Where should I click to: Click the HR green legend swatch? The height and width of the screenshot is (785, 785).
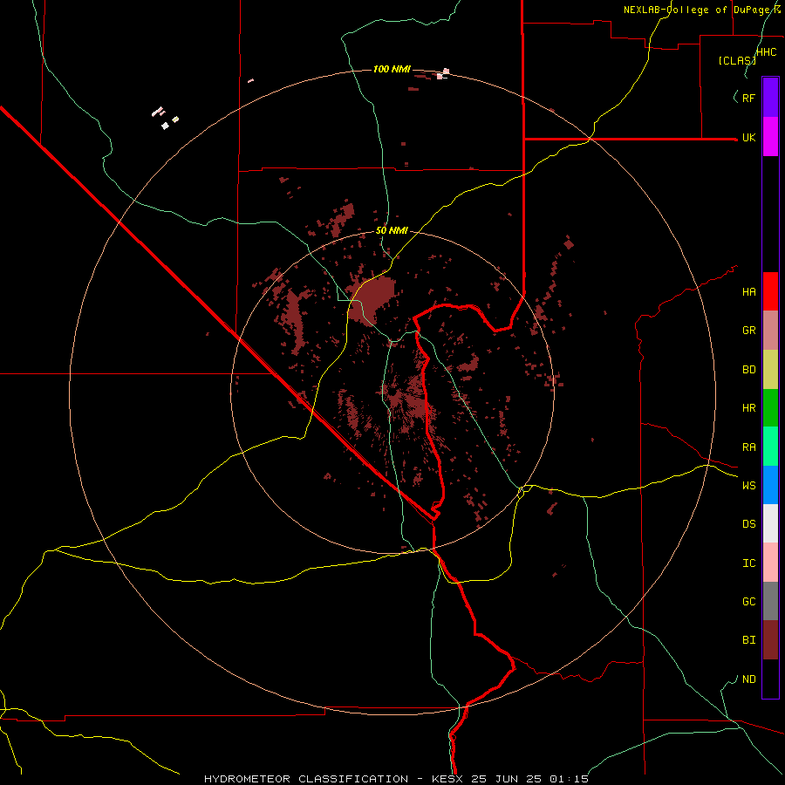(x=770, y=408)
